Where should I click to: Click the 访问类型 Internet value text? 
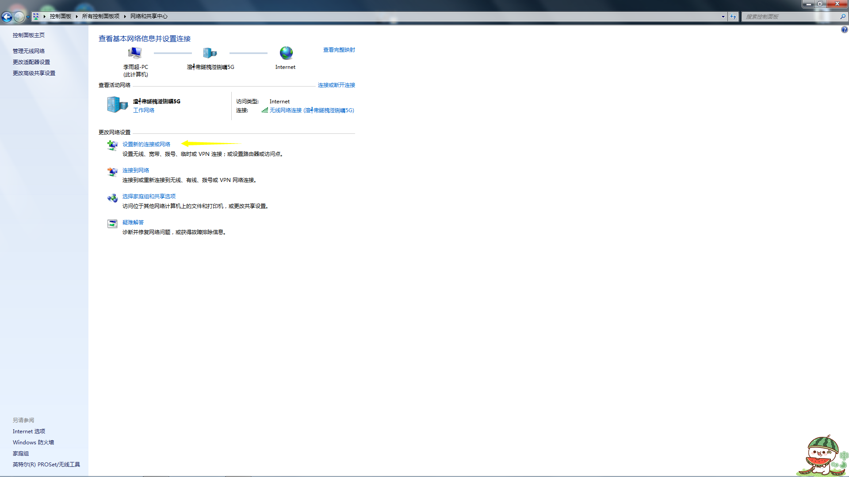280,102
